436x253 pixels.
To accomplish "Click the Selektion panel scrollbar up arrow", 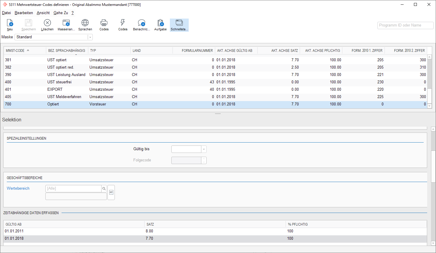I will (433, 129).
